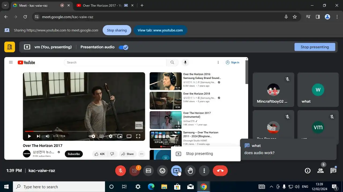Mute the YouTube video volume
The height and width of the screenshot is (192, 343).
(x=47, y=136)
